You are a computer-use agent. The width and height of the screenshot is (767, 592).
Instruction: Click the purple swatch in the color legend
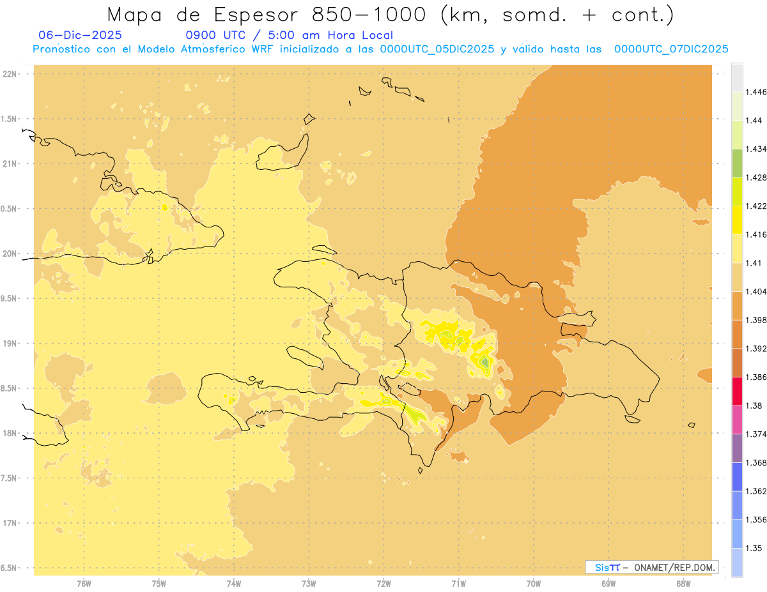737,448
